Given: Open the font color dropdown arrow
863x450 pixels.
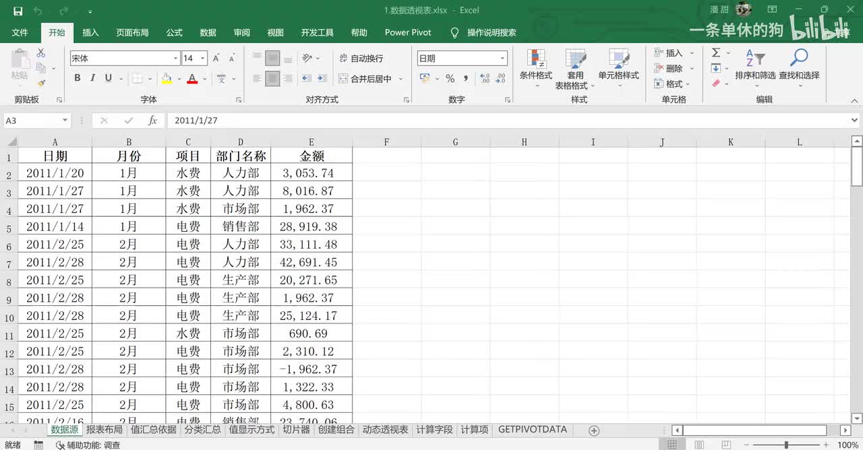Looking at the screenshot, I should (x=204, y=79).
